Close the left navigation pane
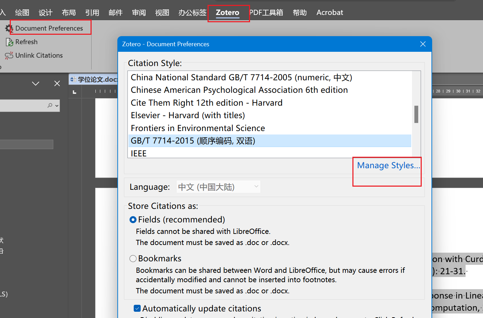483x318 pixels. [57, 83]
